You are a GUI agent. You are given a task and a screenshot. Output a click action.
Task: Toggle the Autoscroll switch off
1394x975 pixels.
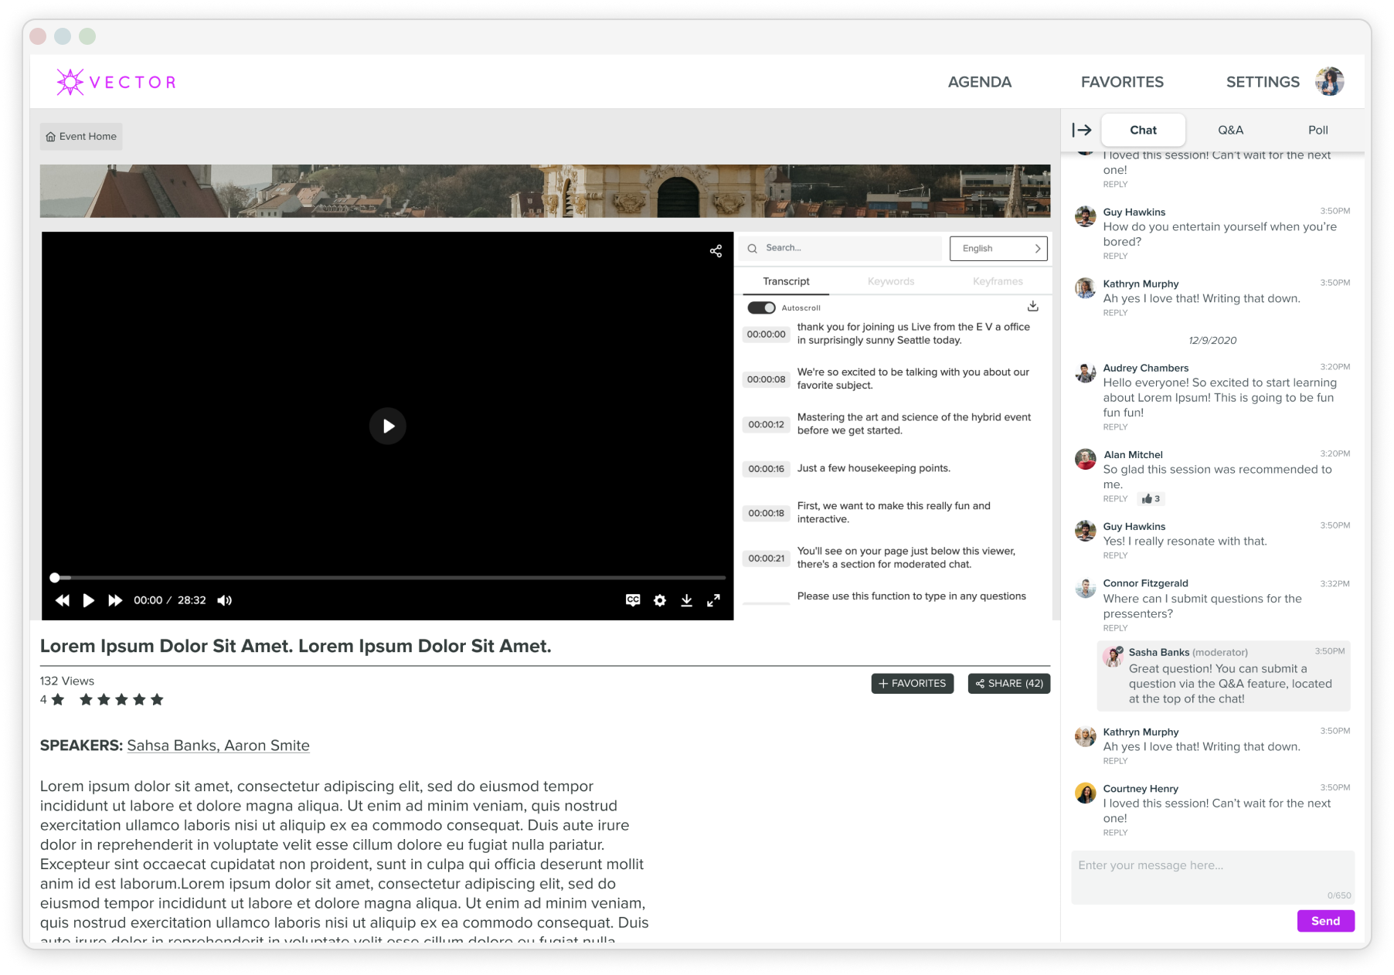click(x=761, y=307)
